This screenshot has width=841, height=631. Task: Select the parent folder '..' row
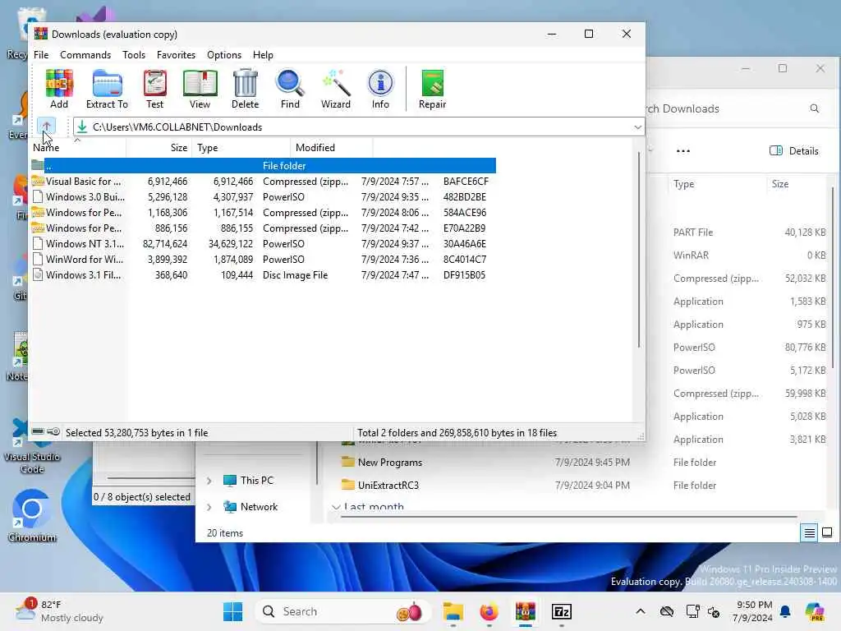[x=264, y=166]
